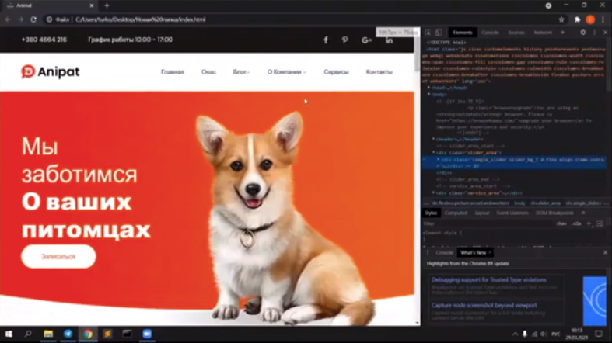Toggle the device toolbar icon in DevTools
The image size is (612, 343).
point(439,33)
